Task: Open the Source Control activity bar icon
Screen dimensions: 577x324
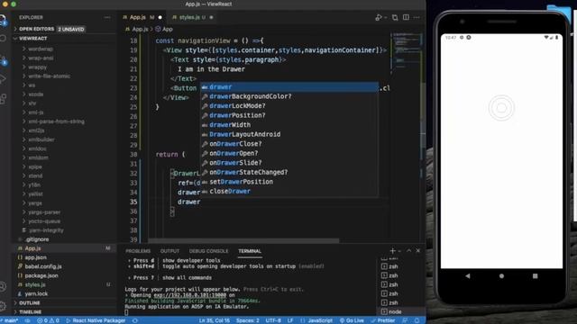Action: (x=3, y=60)
